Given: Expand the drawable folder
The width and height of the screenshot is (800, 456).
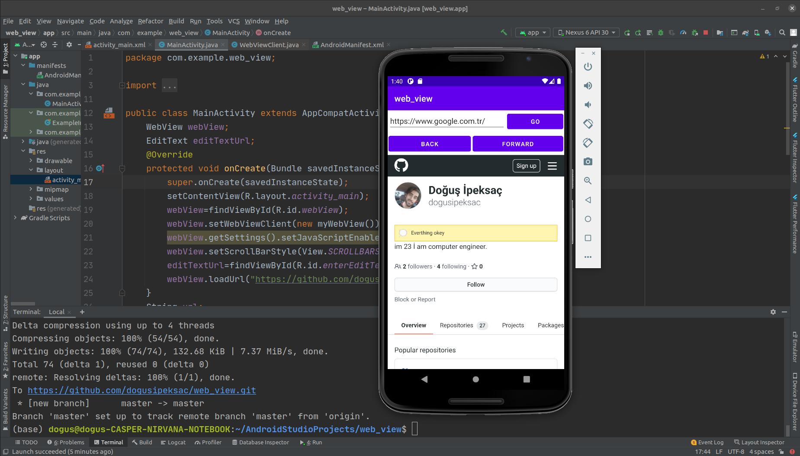Looking at the screenshot, I should [x=31, y=161].
